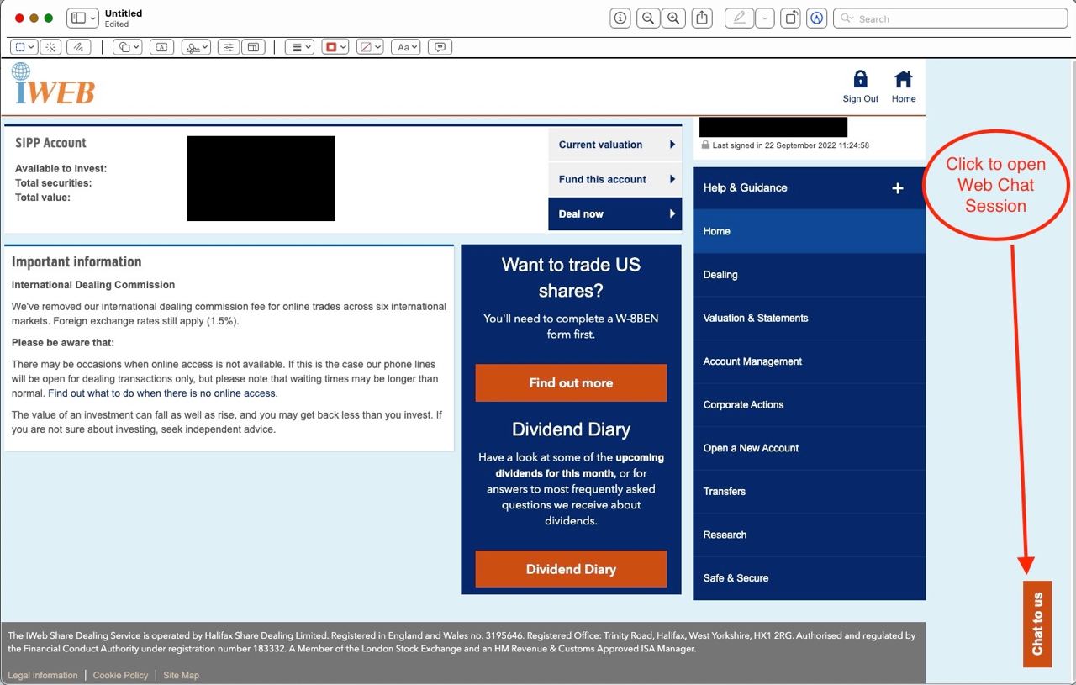Click the IWEB globe logo
Screen dimensions: 1076x685
pyautogui.click(x=53, y=84)
